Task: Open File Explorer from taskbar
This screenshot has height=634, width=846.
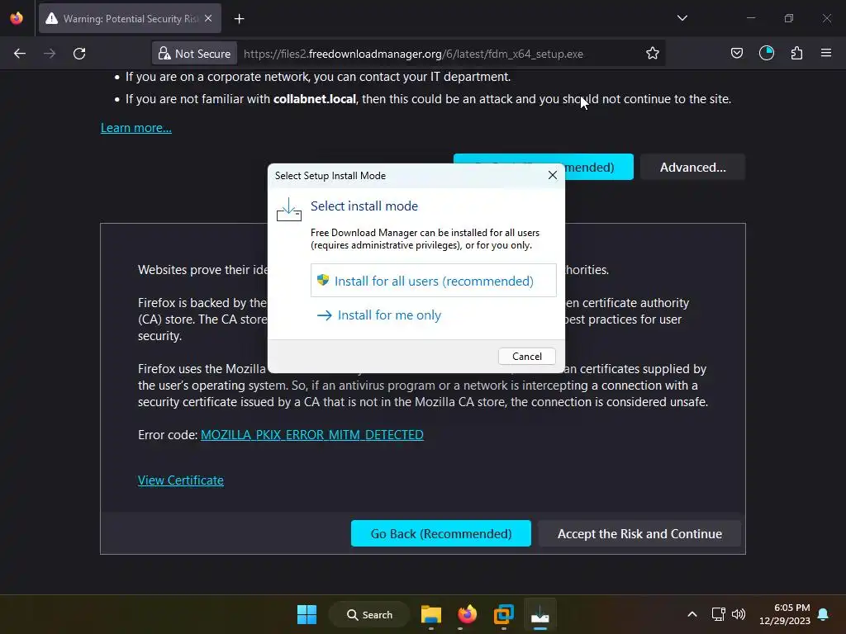Action: [x=431, y=614]
